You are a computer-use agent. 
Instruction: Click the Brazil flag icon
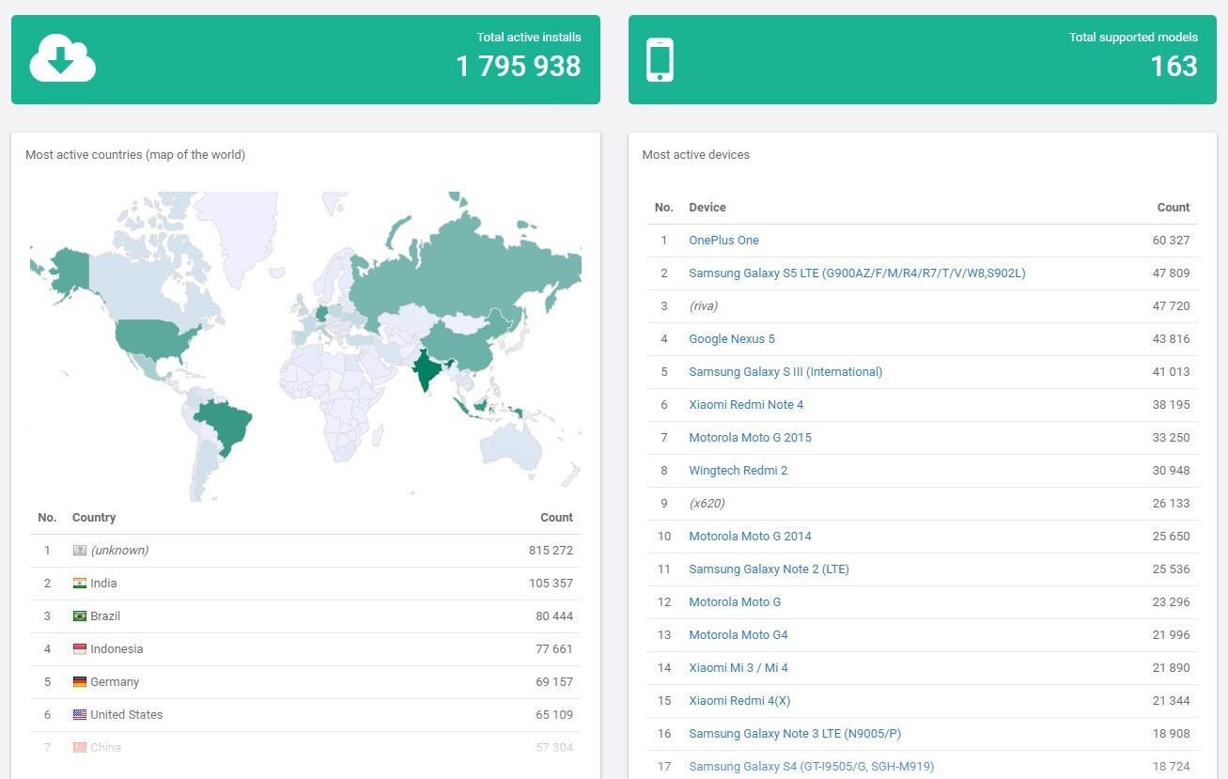(x=80, y=616)
